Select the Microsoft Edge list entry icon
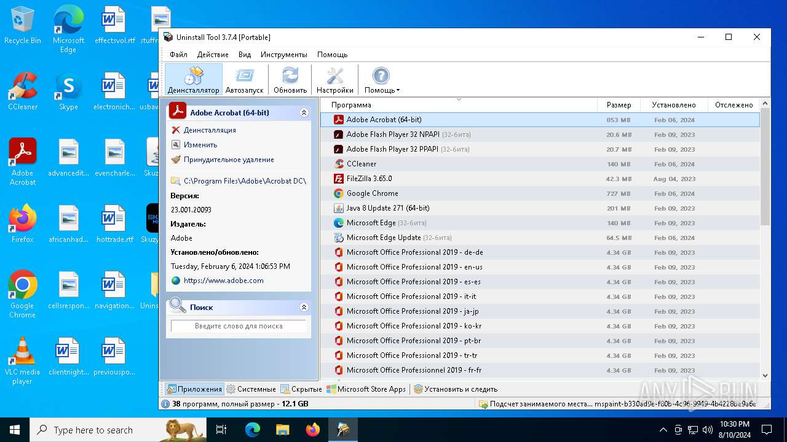 338,223
